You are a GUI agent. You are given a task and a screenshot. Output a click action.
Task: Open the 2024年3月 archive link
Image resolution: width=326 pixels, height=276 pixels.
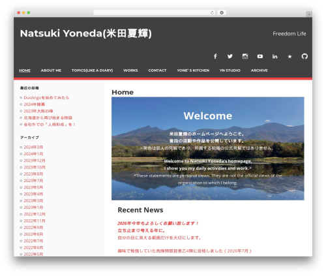33,147
